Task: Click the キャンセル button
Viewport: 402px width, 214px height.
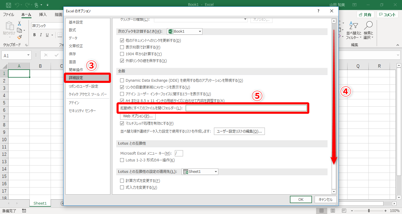Action: click(325, 200)
